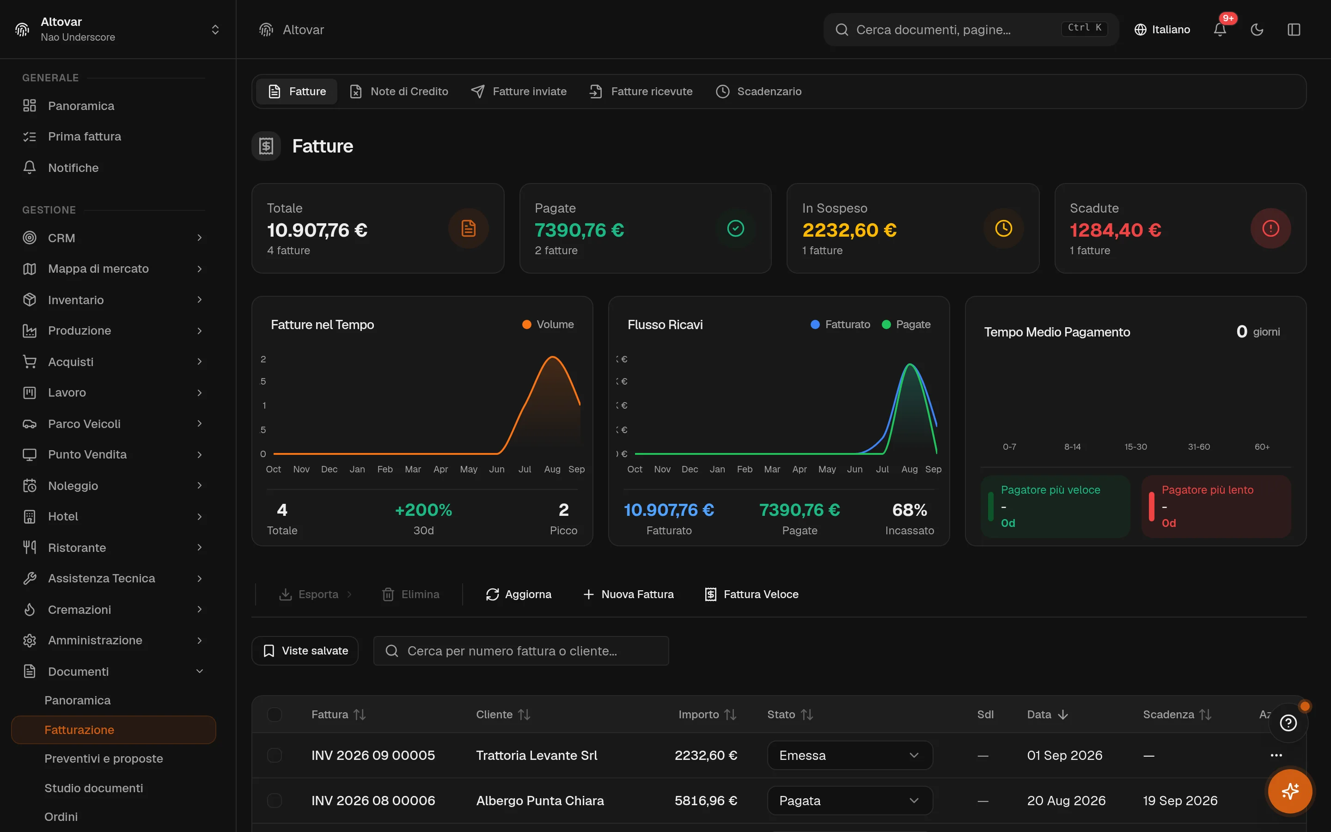Select all invoices with header checkbox

pos(275,714)
